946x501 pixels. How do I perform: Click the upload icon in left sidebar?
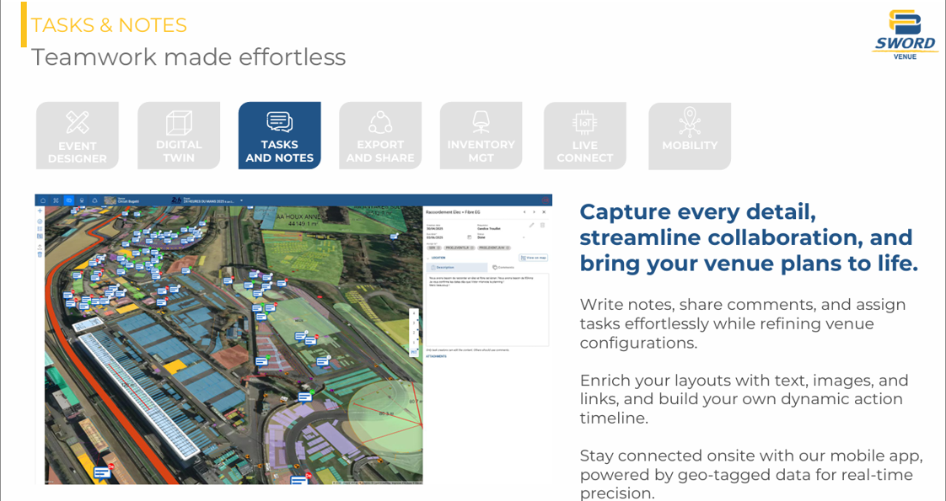click(x=40, y=247)
